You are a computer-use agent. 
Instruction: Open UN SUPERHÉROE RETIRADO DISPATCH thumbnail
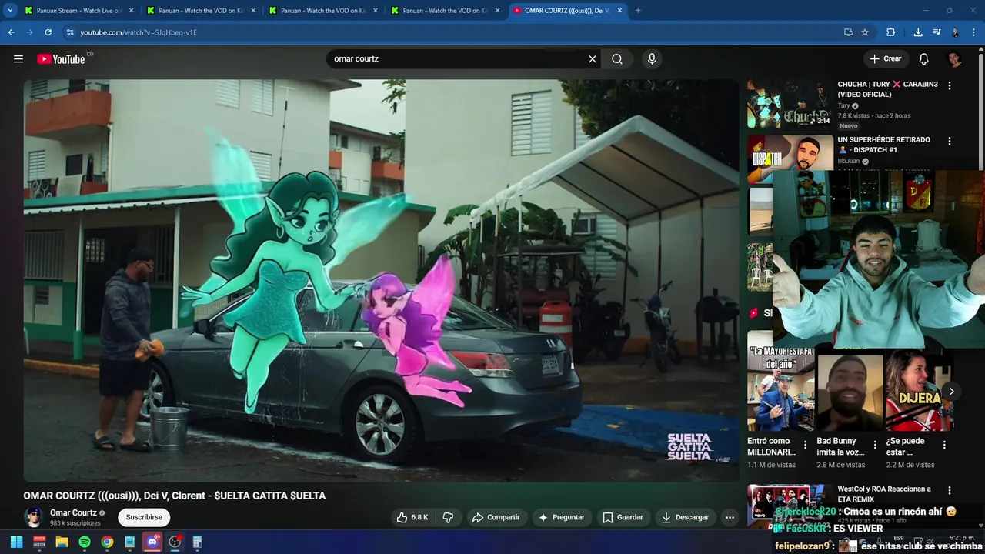pyautogui.click(x=790, y=159)
